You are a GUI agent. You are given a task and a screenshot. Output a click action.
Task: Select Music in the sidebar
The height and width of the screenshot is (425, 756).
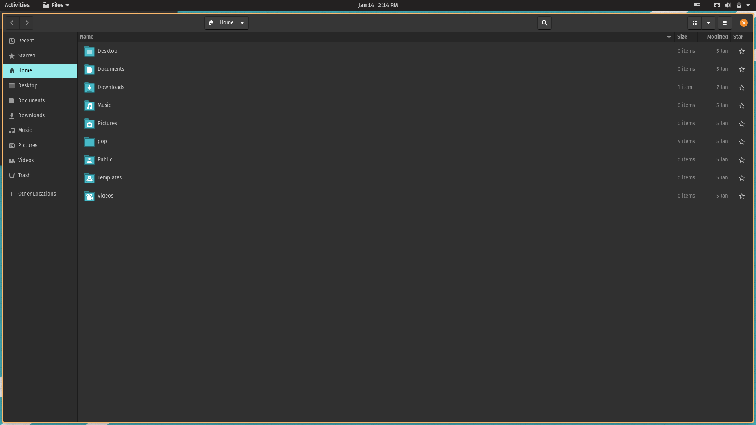pos(40,131)
